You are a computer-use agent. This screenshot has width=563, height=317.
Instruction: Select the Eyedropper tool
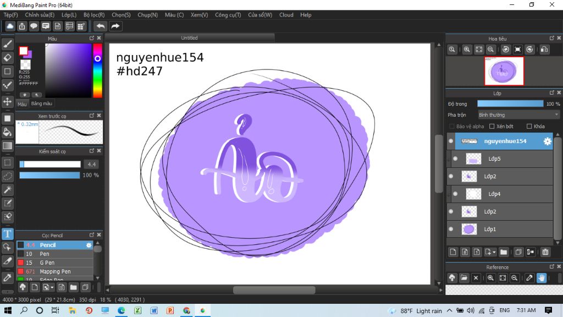coord(8,277)
